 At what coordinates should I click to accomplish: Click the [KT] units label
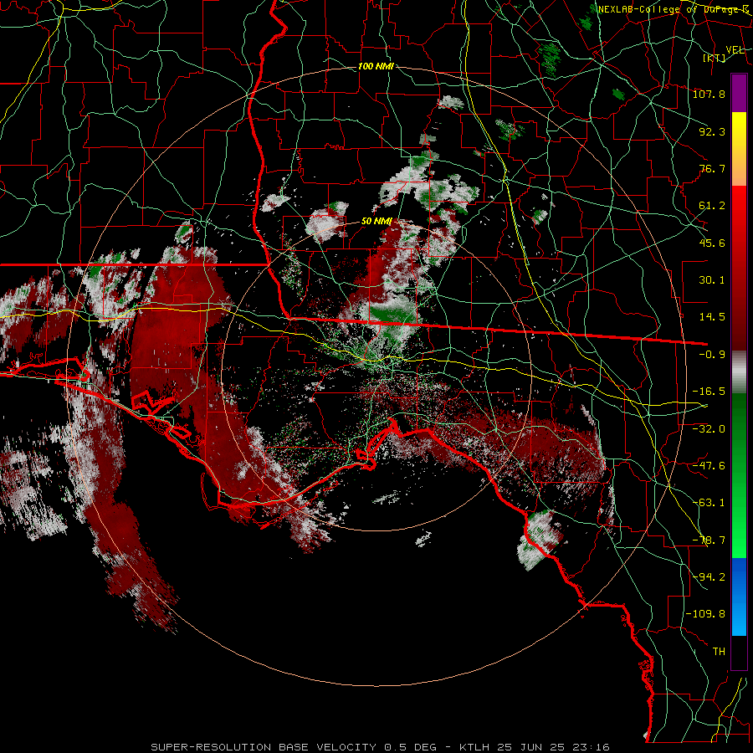click(x=715, y=58)
